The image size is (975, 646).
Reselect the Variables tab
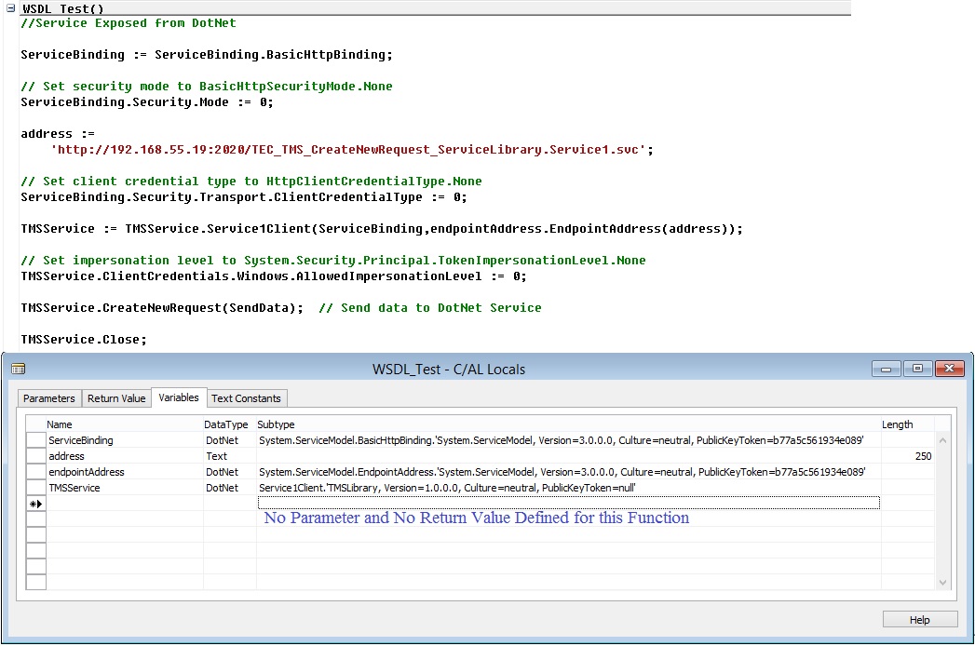179,397
